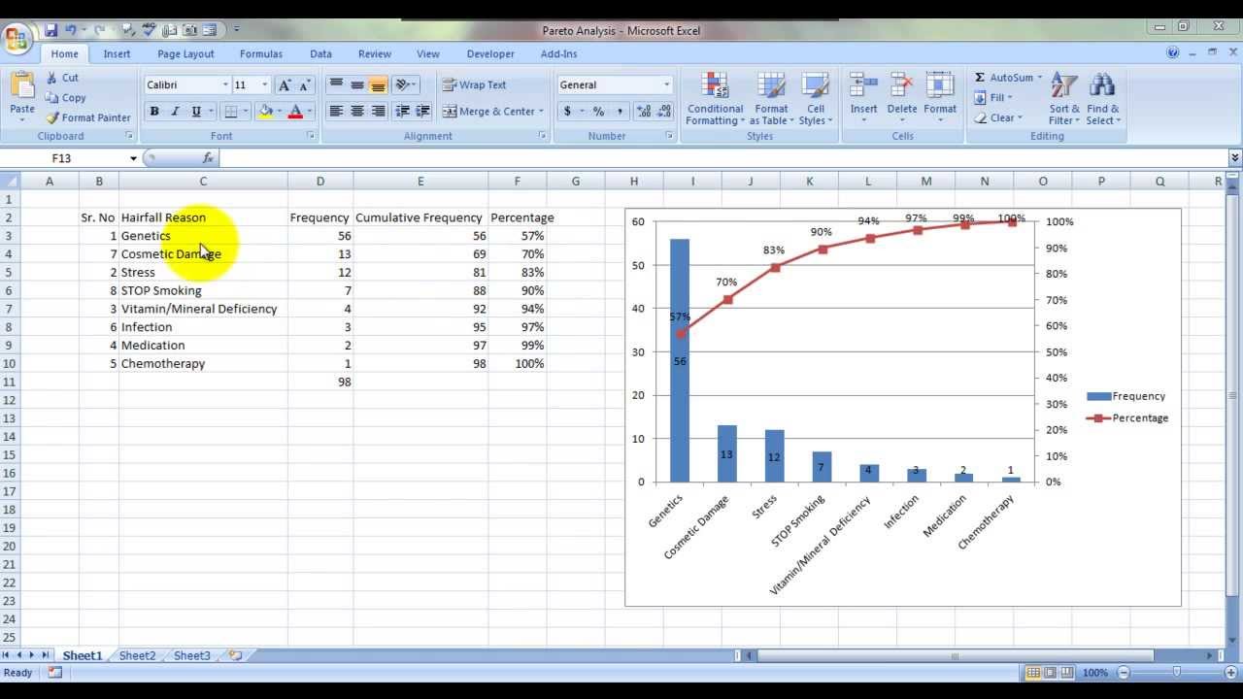Viewport: 1243px width, 699px height.
Task: Open Sort & Filter menu
Action: (x=1064, y=99)
